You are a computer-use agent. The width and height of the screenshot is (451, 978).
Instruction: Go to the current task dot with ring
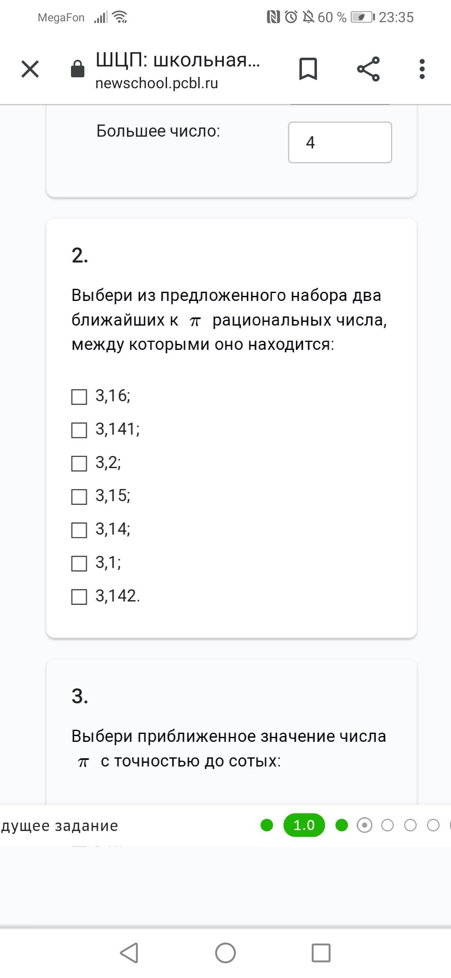click(365, 825)
